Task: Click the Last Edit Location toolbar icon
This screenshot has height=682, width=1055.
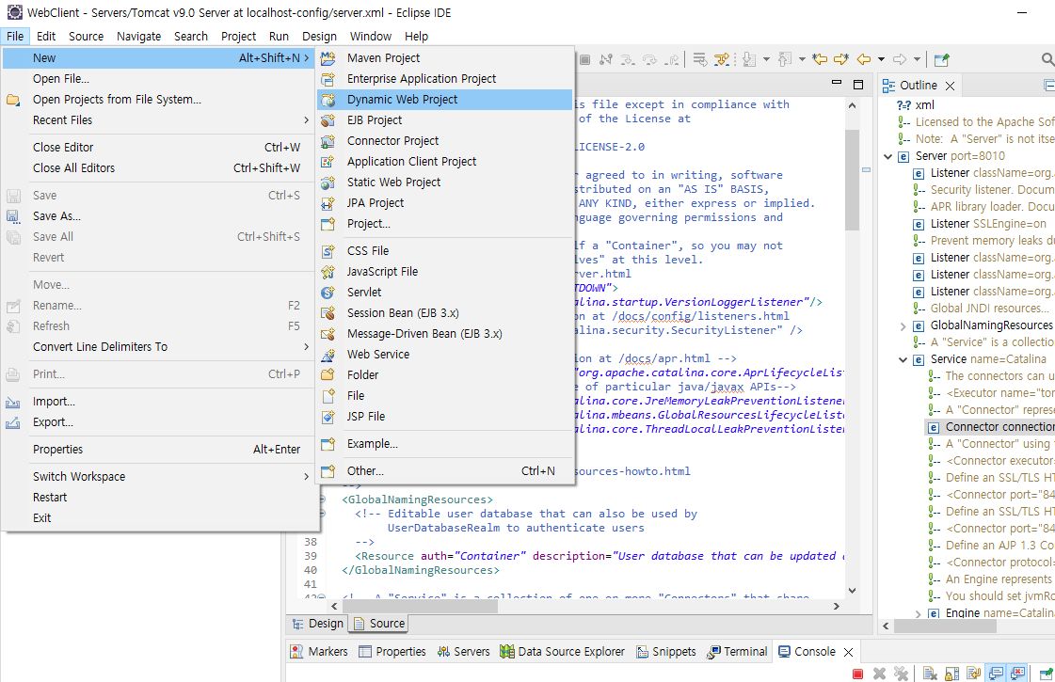Action: click(820, 60)
